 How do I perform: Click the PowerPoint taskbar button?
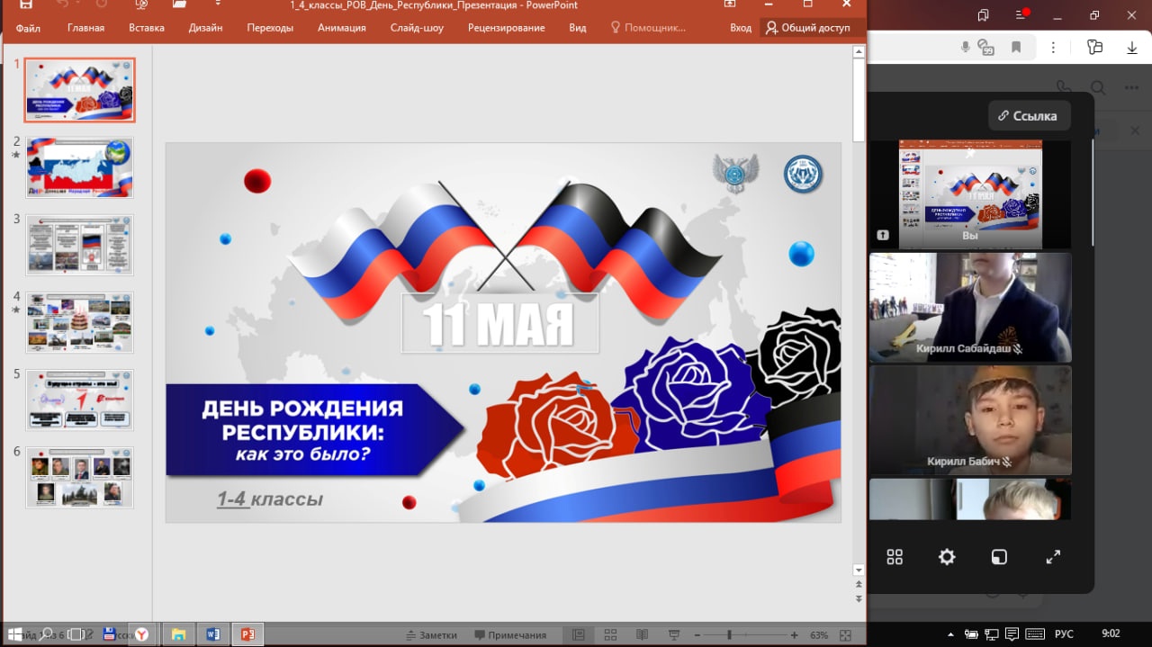tap(248, 634)
